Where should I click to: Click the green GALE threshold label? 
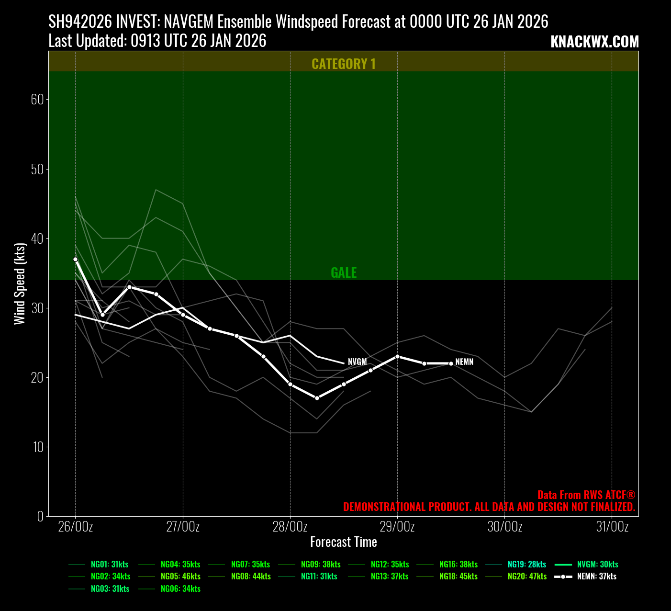(x=344, y=272)
